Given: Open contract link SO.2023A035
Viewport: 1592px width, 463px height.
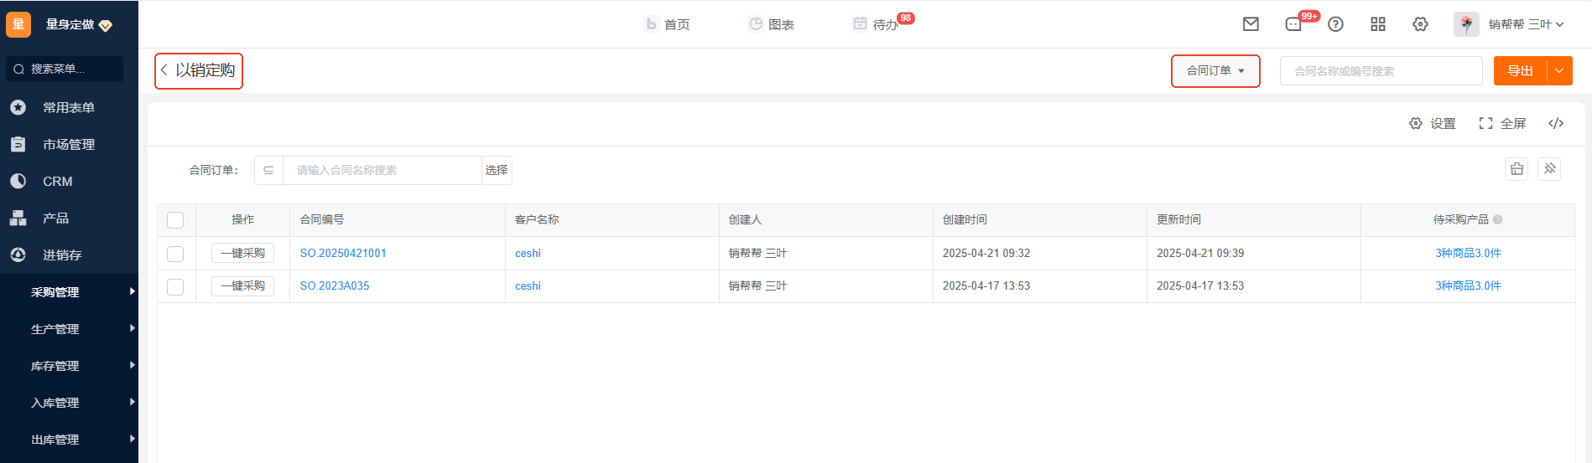Looking at the screenshot, I should (x=335, y=286).
